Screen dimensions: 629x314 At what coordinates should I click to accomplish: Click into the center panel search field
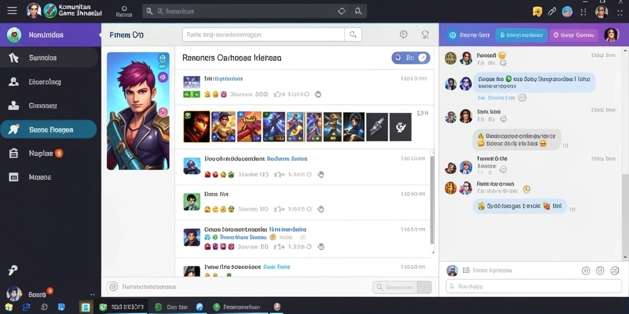click(264, 34)
